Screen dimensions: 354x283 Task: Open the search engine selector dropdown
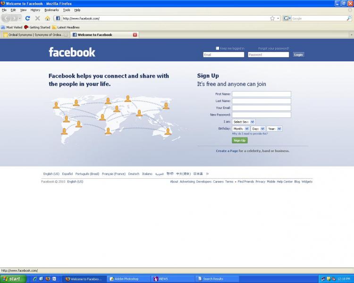(x=287, y=18)
